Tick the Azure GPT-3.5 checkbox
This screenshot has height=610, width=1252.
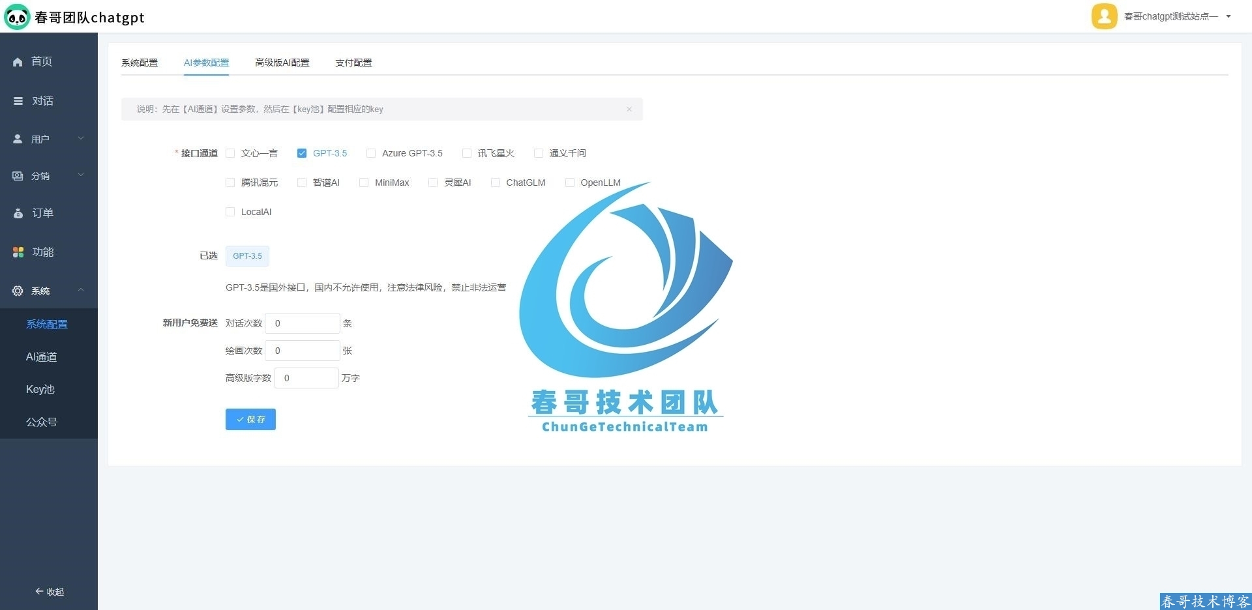(371, 153)
